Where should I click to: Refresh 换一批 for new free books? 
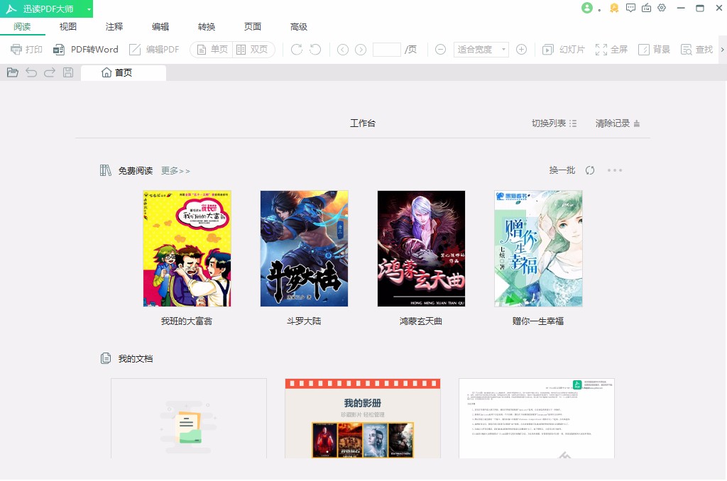click(561, 170)
